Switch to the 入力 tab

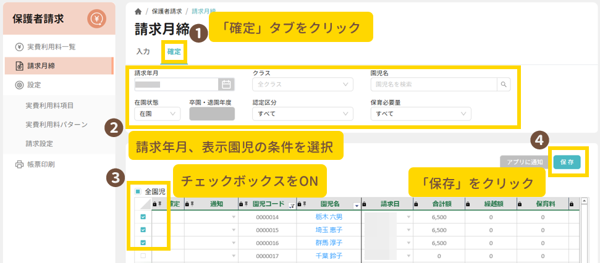click(x=143, y=52)
